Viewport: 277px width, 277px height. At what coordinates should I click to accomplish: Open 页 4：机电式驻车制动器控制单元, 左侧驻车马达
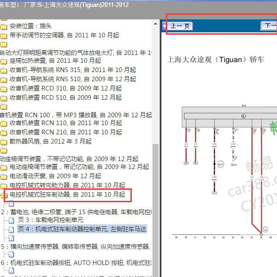click(82, 229)
